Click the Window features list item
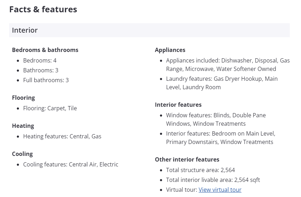 pyautogui.click(x=216, y=119)
